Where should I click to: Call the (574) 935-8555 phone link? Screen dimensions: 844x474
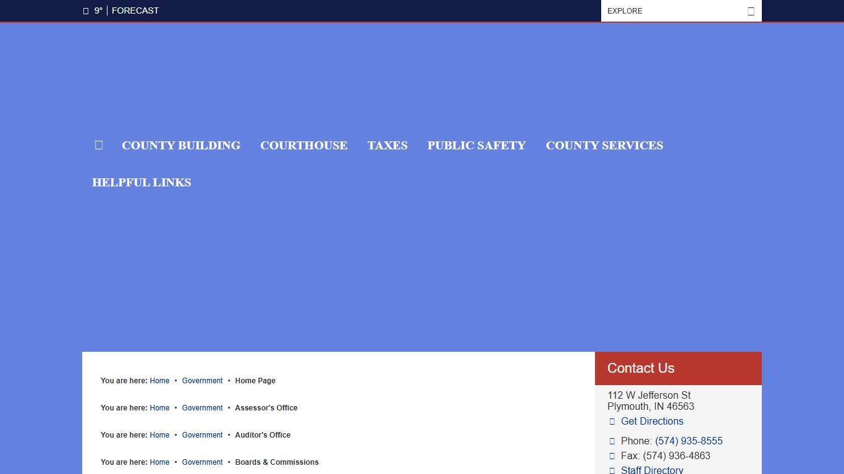(688, 441)
